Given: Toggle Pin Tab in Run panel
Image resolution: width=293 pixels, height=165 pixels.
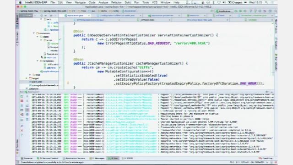Looking at the screenshot, I should 22,126.
